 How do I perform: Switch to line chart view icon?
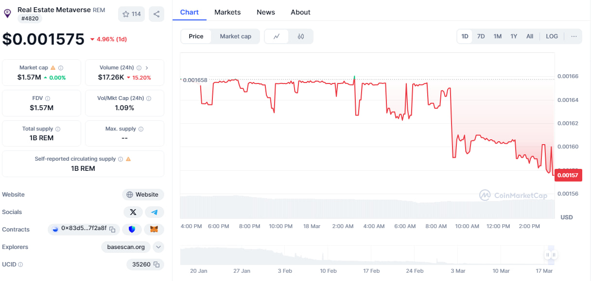277,36
